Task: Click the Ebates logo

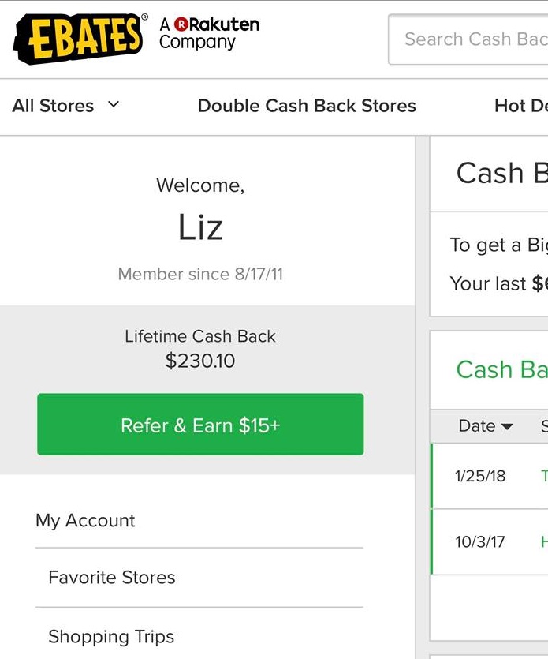Action: 80,38
